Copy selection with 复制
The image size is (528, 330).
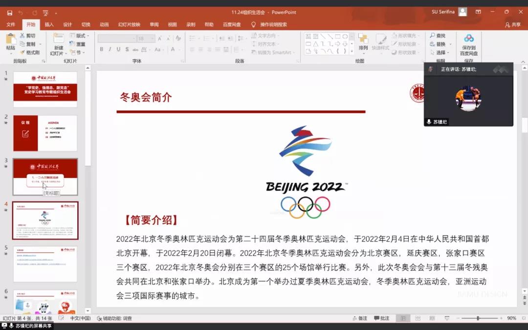tap(27, 44)
